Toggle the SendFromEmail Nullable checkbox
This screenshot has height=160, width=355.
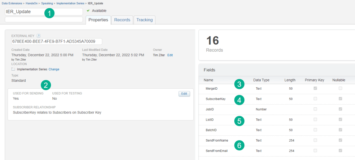(x=340, y=151)
